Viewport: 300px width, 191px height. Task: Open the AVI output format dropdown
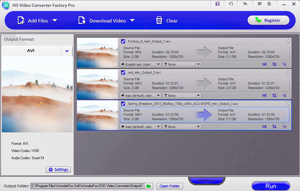pyautogui.click(x=67, y=50)
